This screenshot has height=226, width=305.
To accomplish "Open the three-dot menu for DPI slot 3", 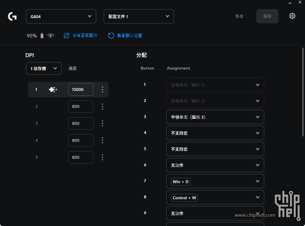I will [x=102, y=123].
